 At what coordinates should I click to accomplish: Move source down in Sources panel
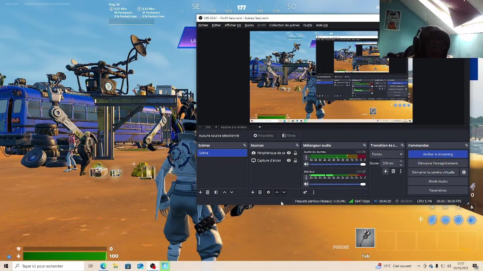tap(284, 192)
